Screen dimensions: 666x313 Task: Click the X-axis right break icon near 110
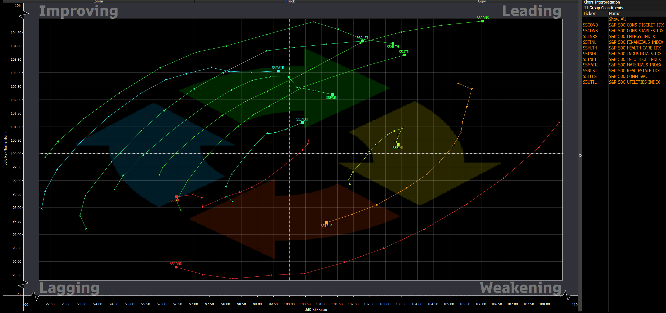tap(567, 296)
